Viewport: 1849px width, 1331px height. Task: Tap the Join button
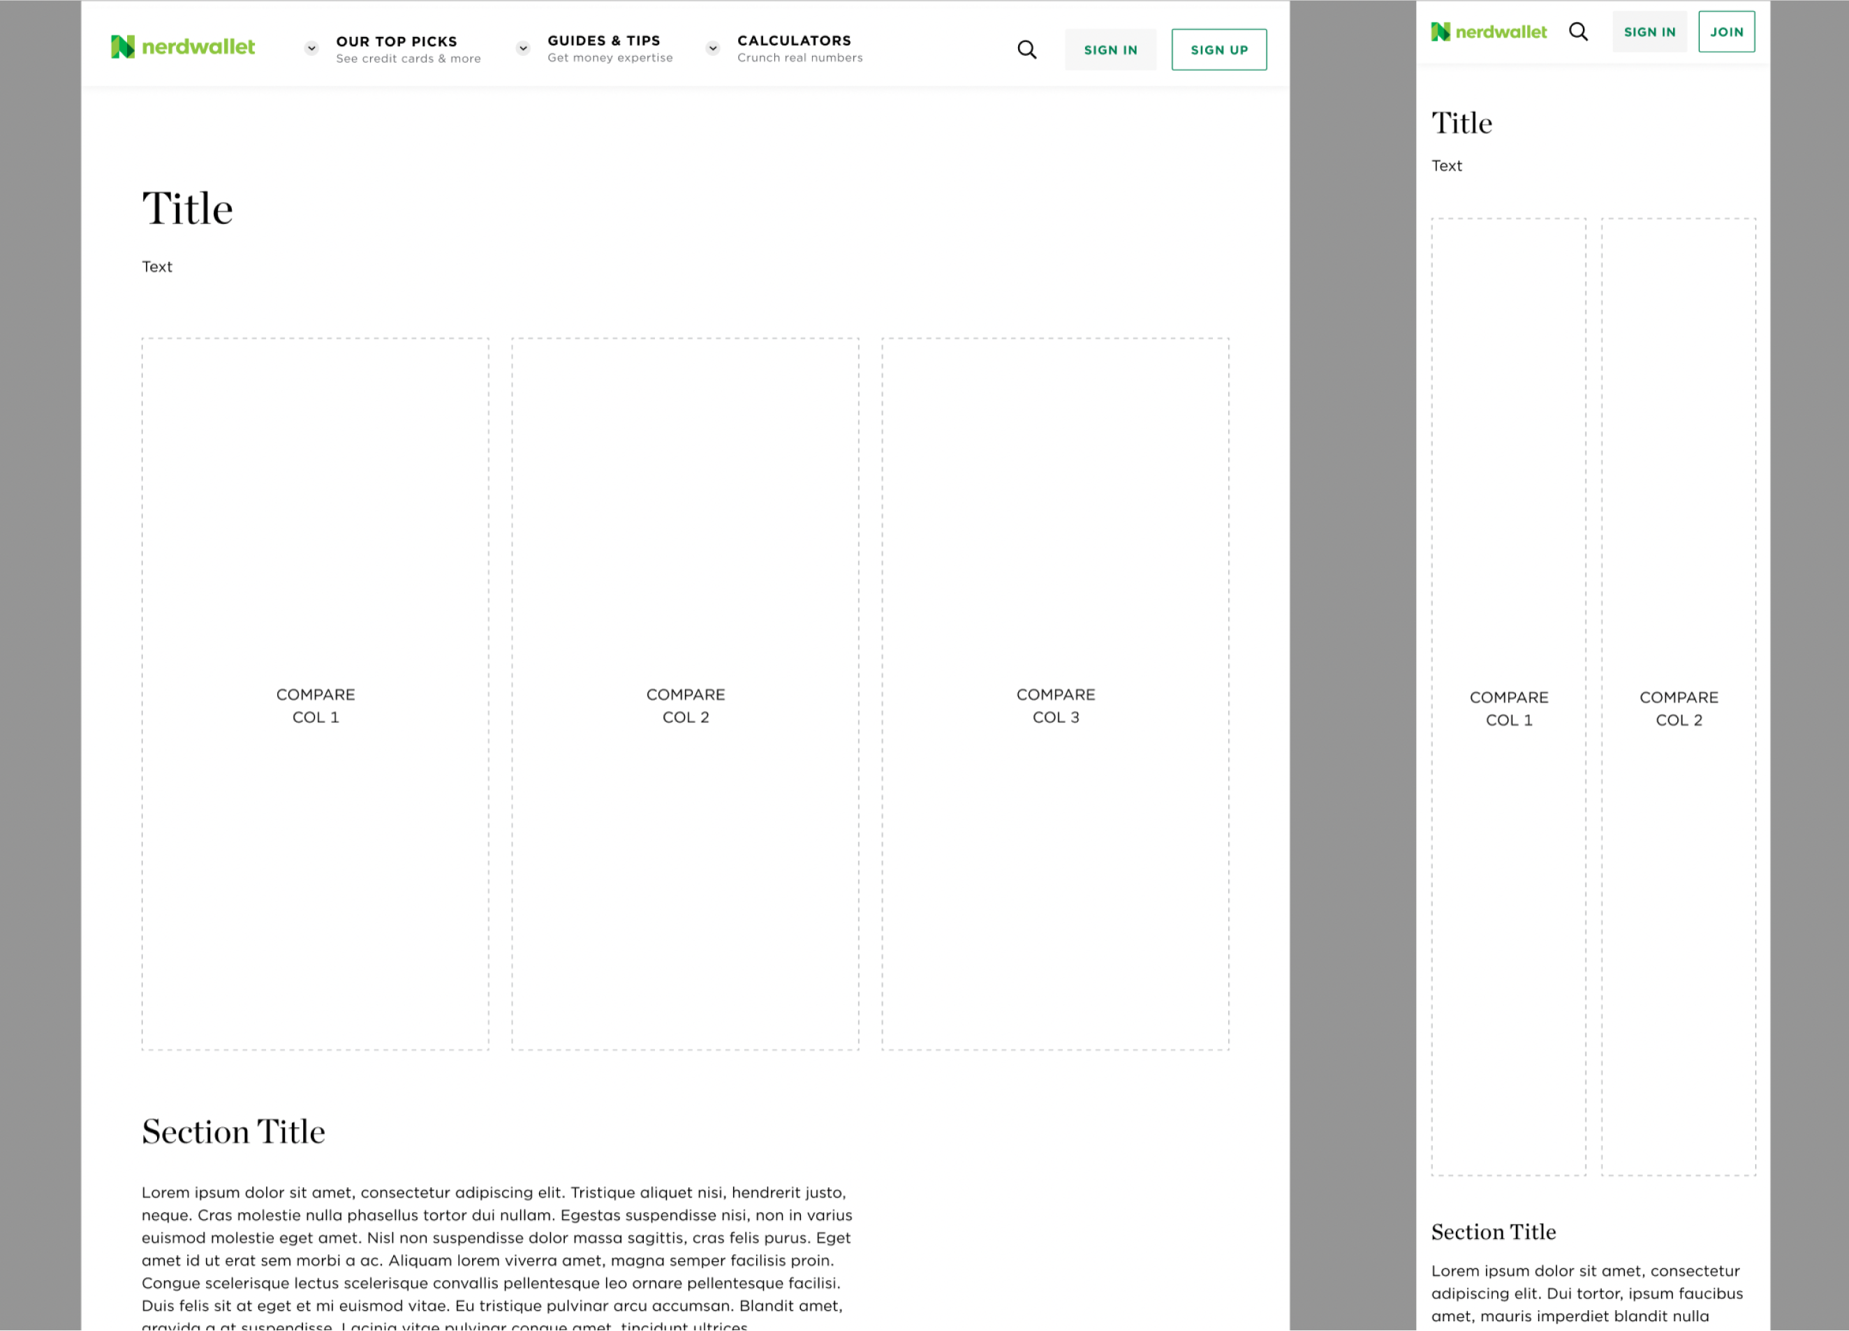[1726, 32]
